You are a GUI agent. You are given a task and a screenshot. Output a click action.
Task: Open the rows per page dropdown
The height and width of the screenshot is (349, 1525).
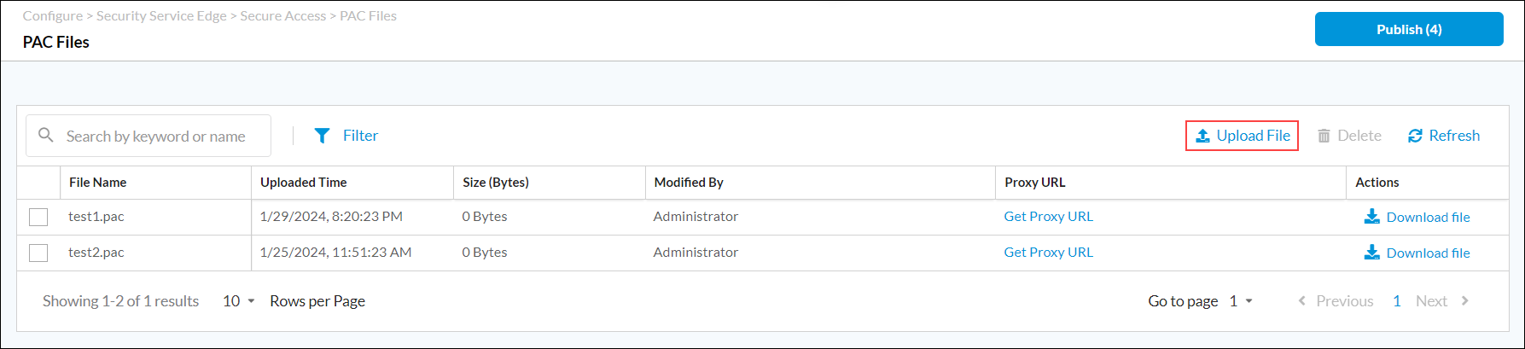click(239, 301)
